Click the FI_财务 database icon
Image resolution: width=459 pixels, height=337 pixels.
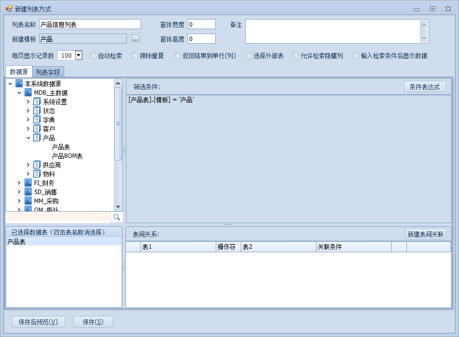point(28,183)
